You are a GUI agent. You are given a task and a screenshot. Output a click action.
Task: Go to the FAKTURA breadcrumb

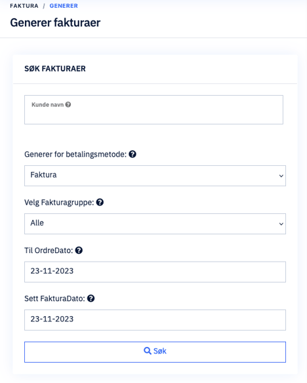point(24,6)
